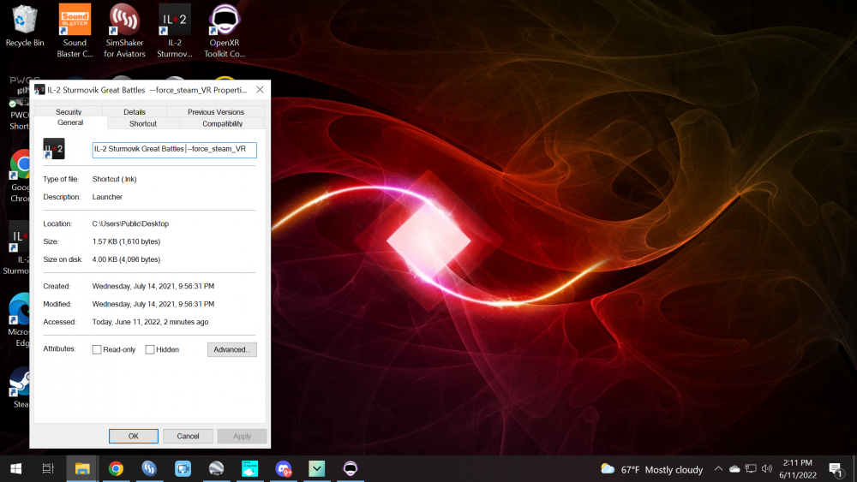Click the shortcut name text field

174,150
